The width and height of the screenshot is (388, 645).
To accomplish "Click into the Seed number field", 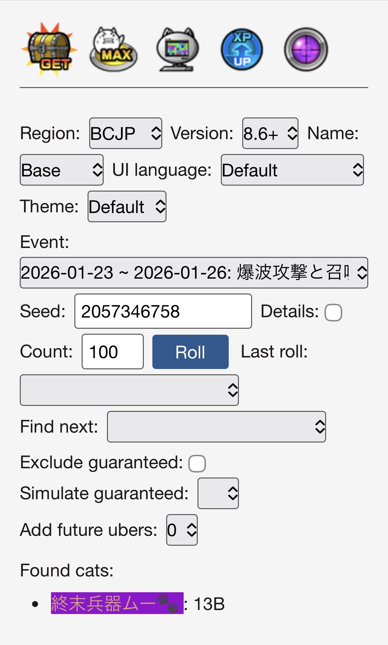I will tap(163, 311).
